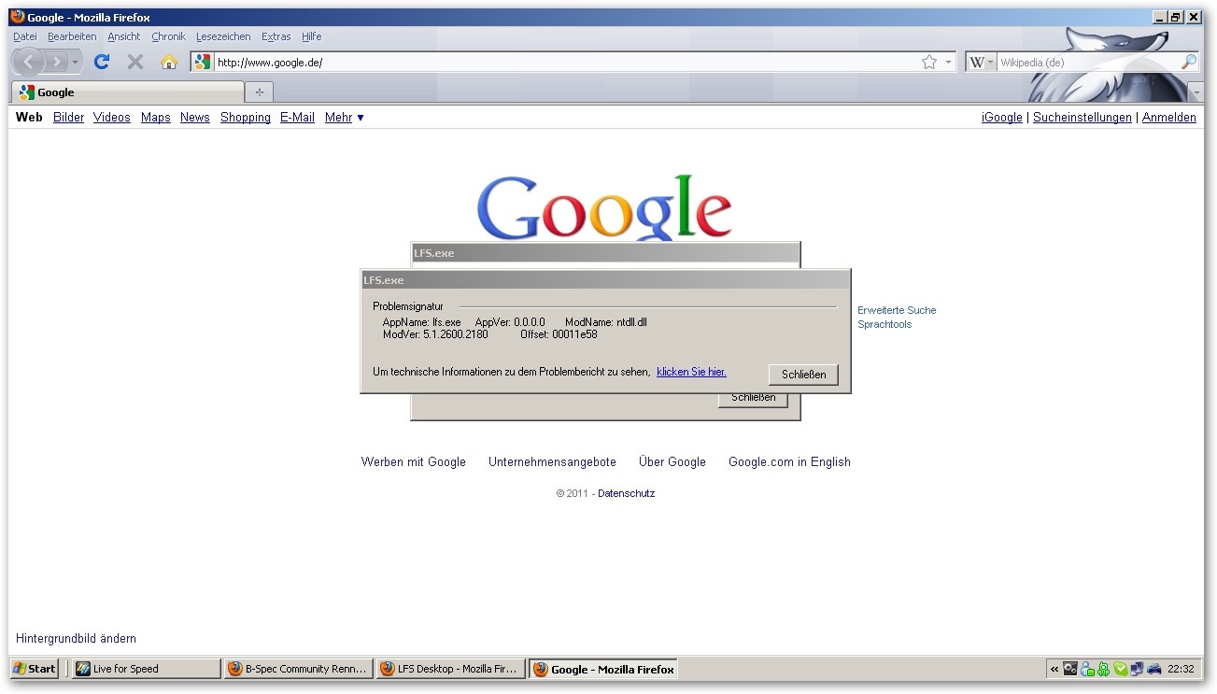This screenshot has height=694, width=1217.
Task: Open the Lesezeichen menu
Action: (x=223, y=36)
